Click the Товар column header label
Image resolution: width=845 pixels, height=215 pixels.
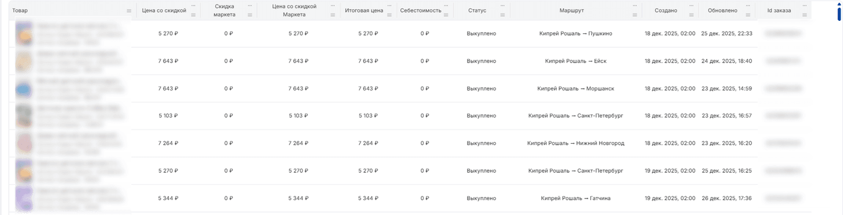[x=20, y=10]
